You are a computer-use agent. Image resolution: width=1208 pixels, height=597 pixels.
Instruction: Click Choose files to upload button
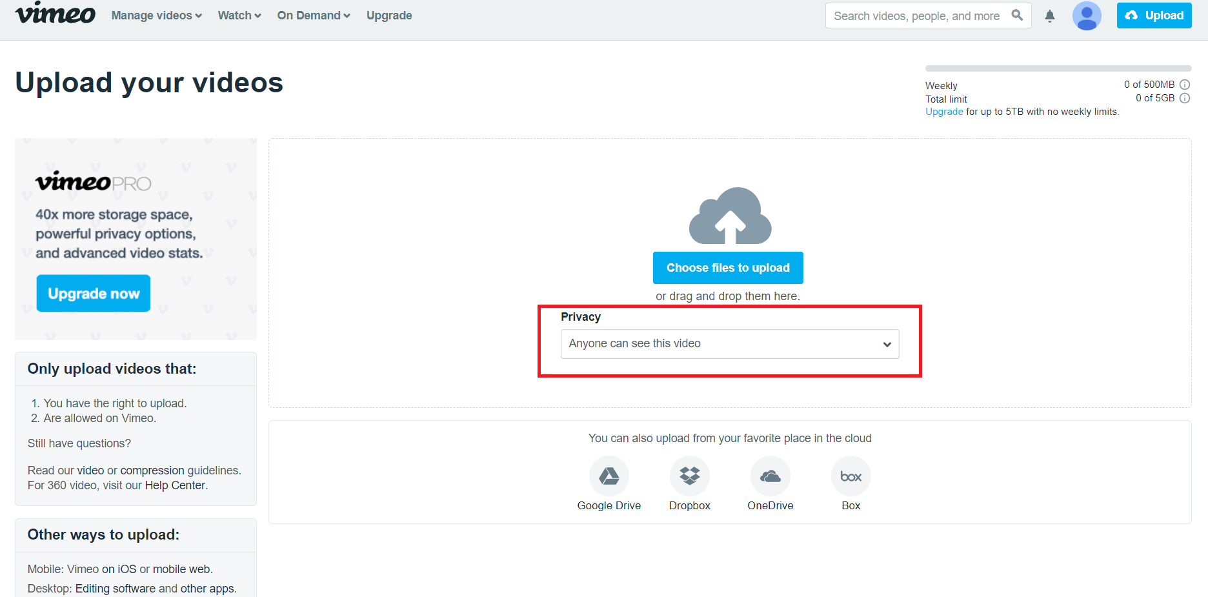pyautogui.click(x=728, y=268)
